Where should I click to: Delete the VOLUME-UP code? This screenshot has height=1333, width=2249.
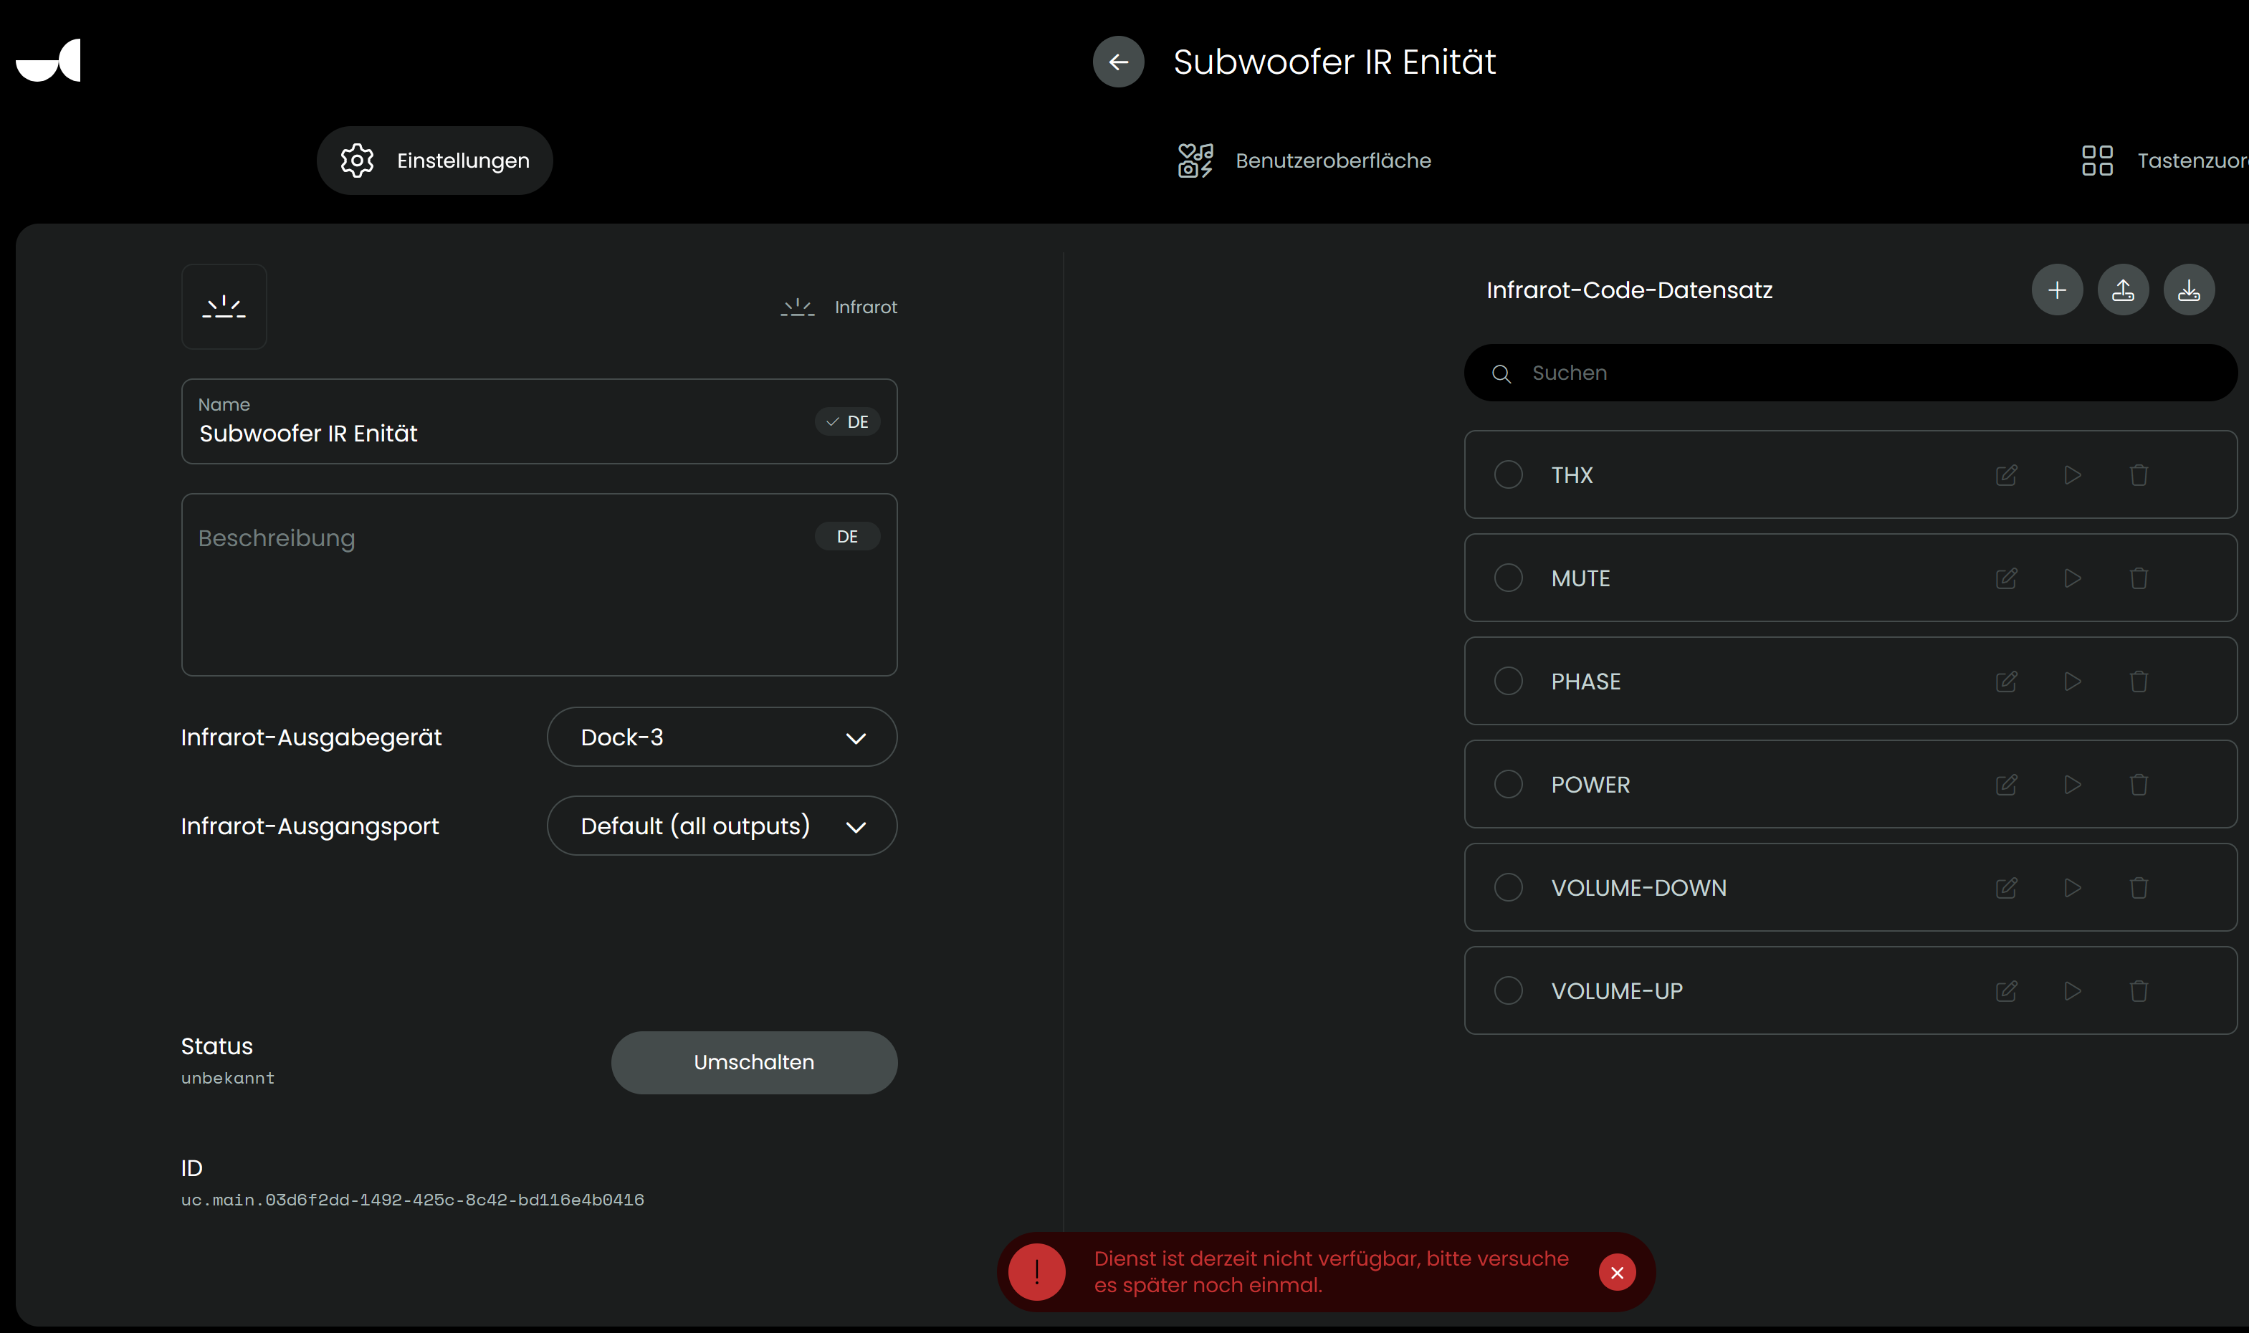pos(2139,990)
